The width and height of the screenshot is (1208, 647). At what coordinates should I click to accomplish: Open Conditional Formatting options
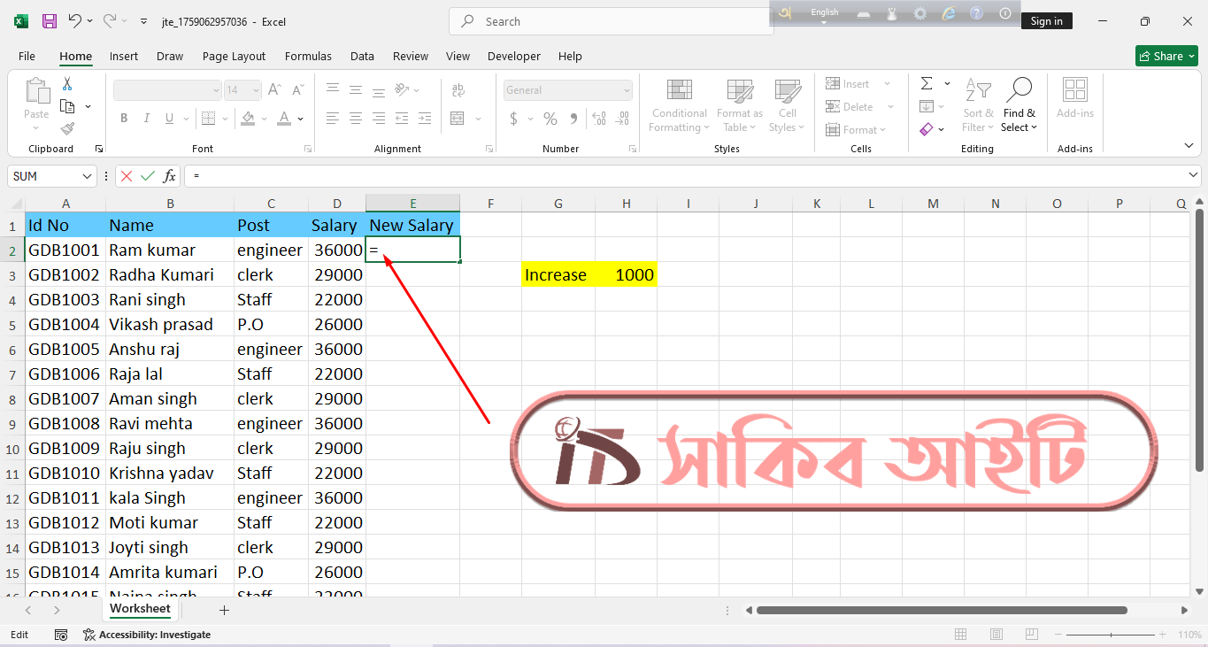(x=679, y=106)
